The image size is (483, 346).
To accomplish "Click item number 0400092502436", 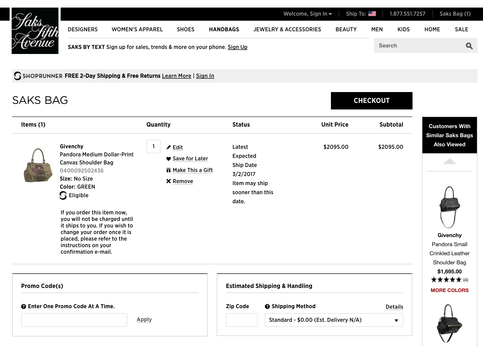I will 82,171.
